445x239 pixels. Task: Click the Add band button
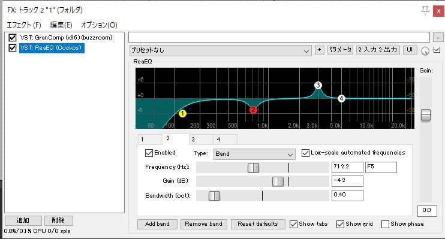pos(157,224)
